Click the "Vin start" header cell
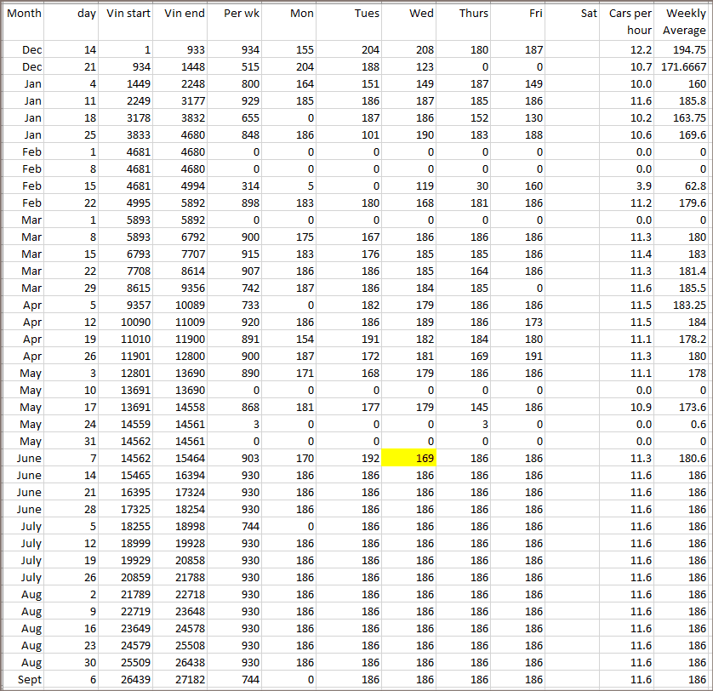The image size is (713, 691). (x=128, y=14)
